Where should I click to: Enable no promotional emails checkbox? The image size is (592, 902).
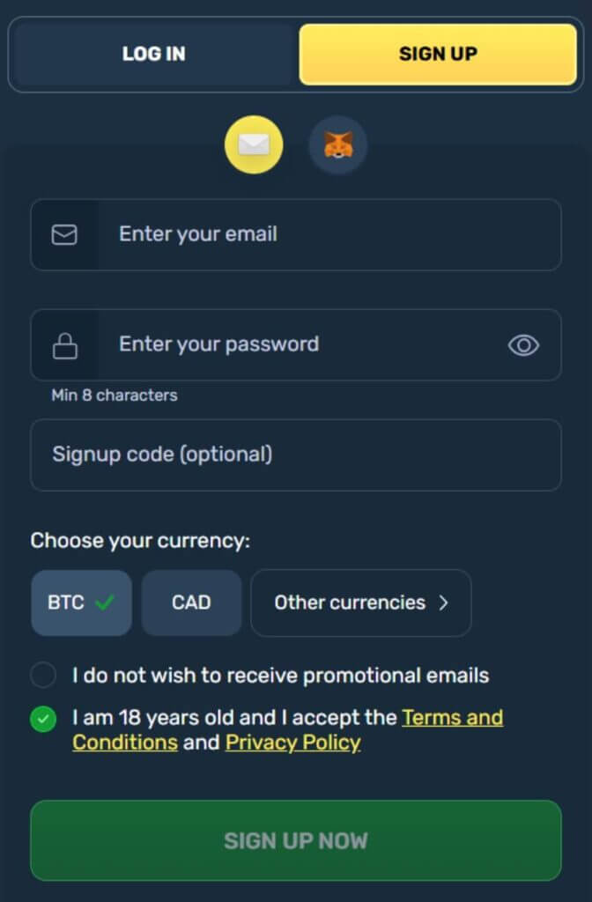[43, 675]
